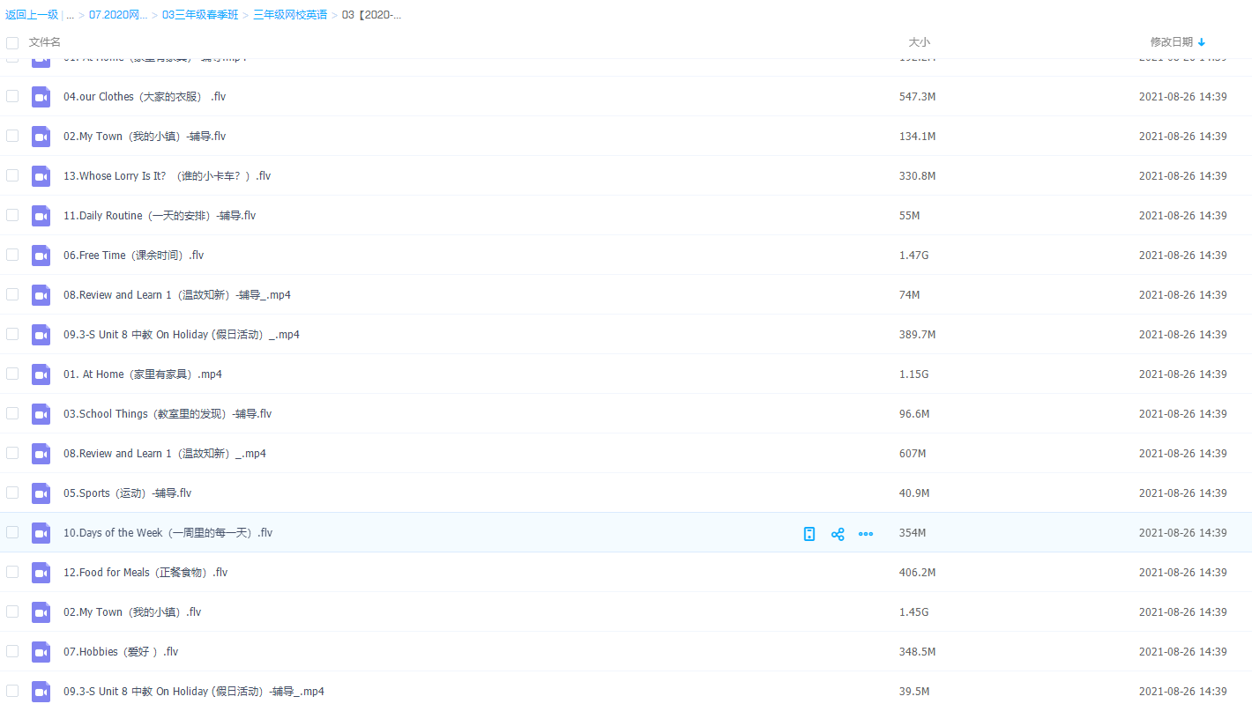Screen dimensions: 1252x704
Task: Click the 返回上一级 link
Action: click(32, 15)
